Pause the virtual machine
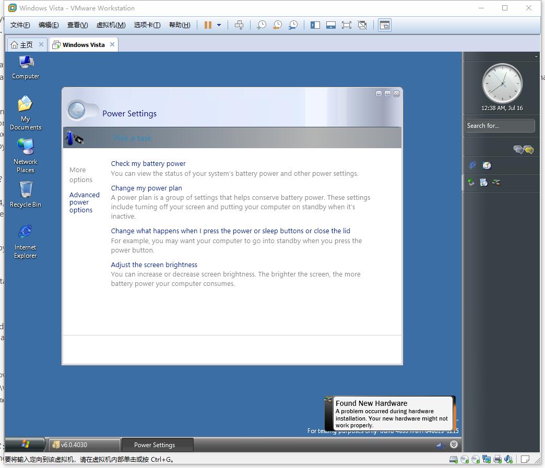The height and width of the screenshot is (468, 545). (208, 25)
